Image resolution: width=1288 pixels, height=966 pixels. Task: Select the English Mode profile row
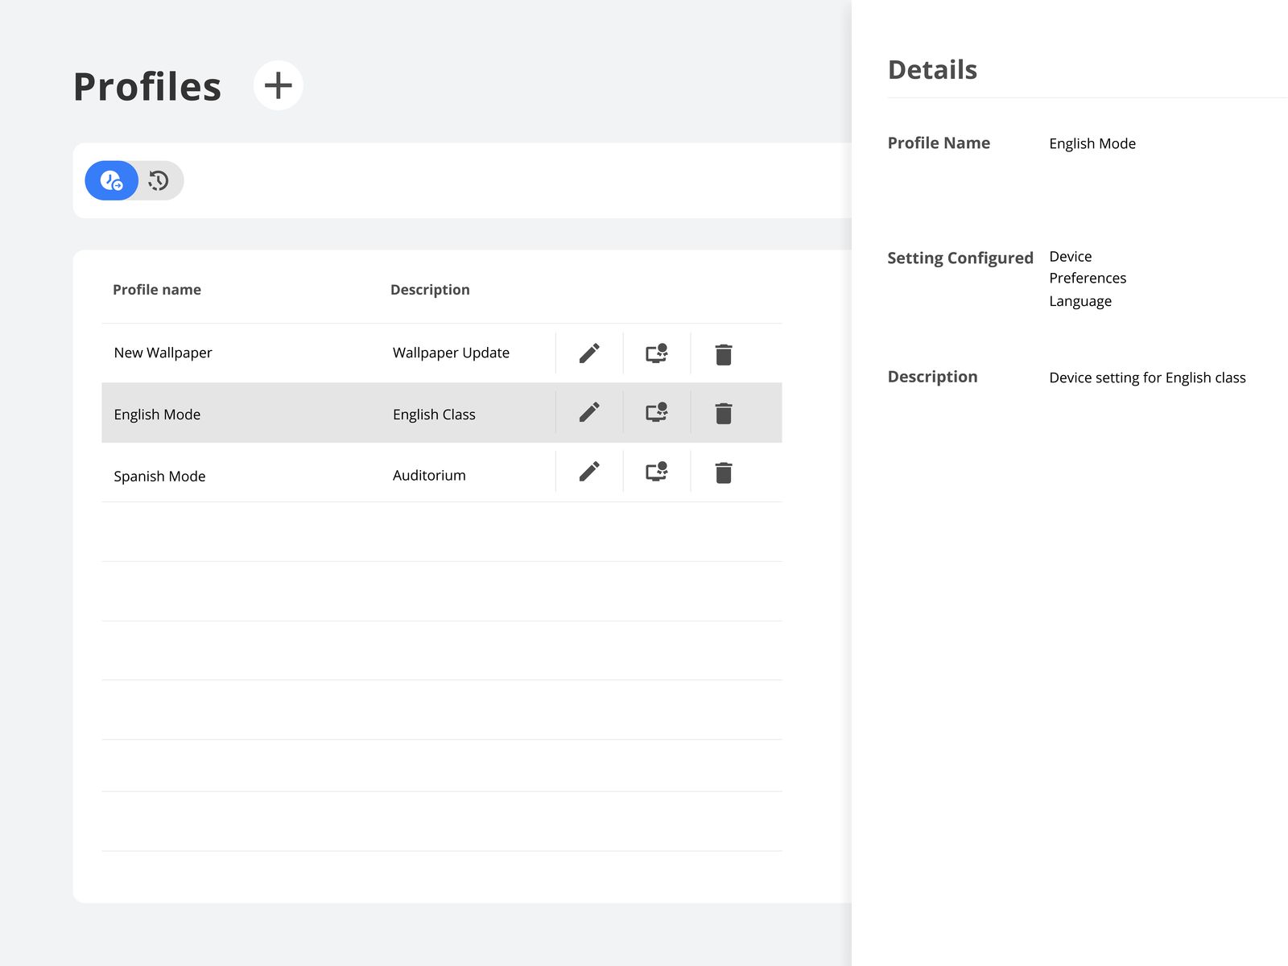tap(158, 415)
